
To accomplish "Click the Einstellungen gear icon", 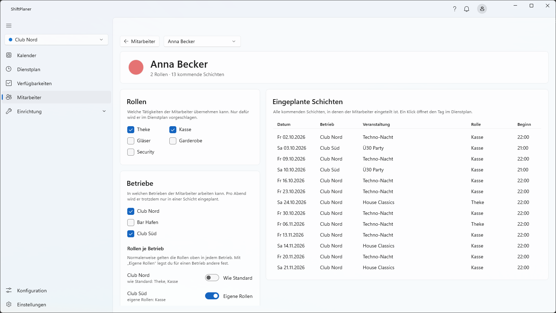I will point(9,304).
